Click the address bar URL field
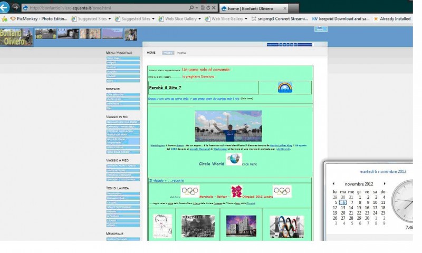 (x=105, y=8)
